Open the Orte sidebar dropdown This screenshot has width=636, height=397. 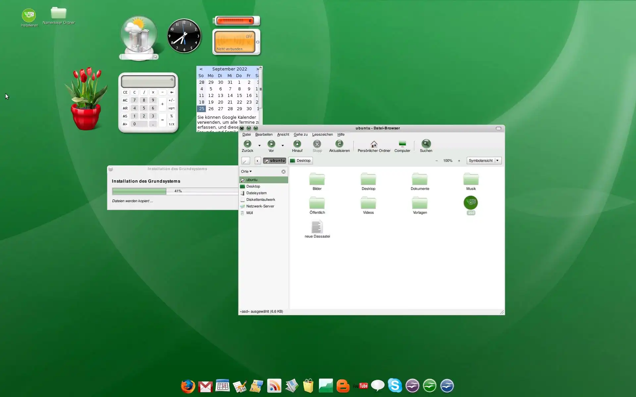(x=246, y=171)
